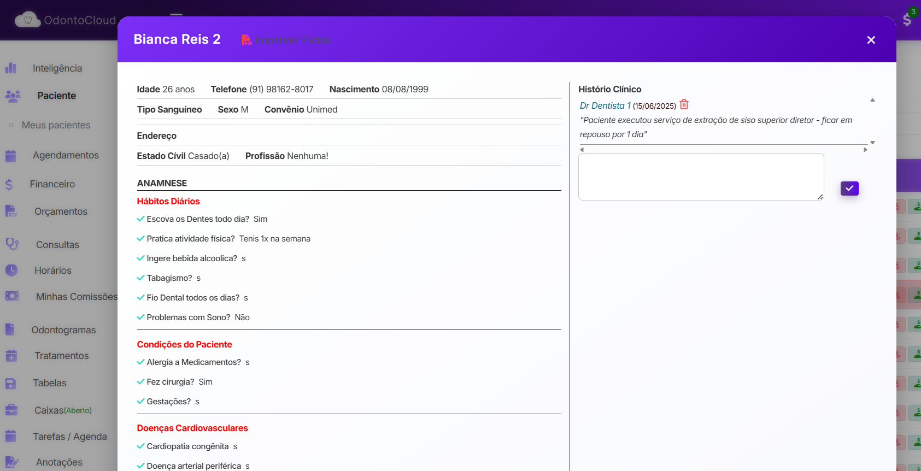The width and height of the screenshot is (921, 471).
Task: Open the top-right dollar notification icon
Action: pos(907,20)
